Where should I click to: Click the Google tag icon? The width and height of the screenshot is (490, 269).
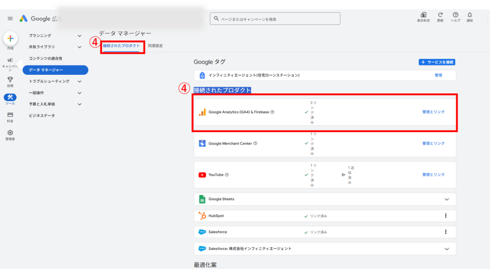pos(202,75)
